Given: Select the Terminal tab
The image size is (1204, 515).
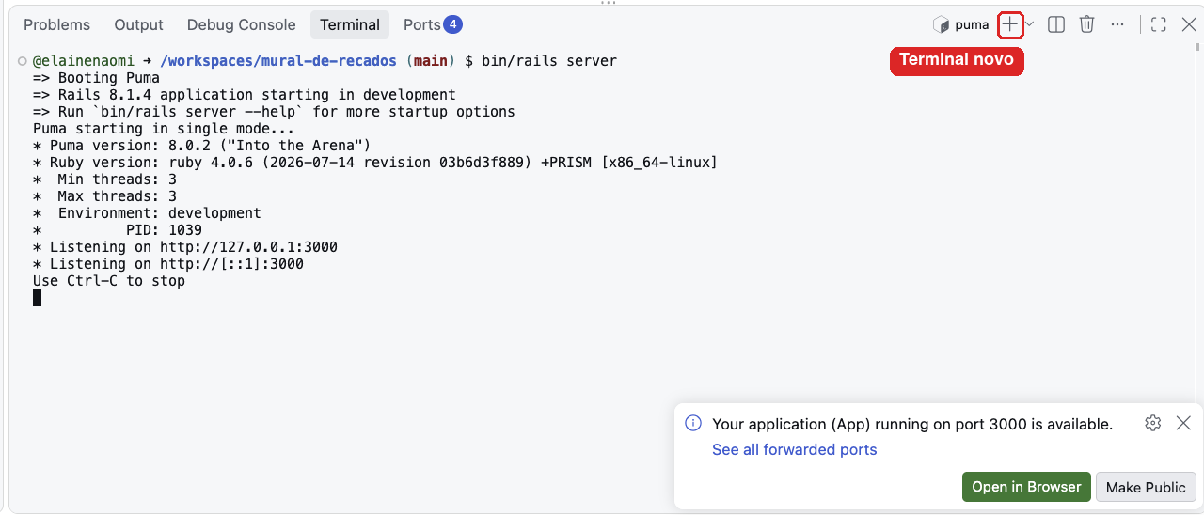Looking at the screenshot, I should (350, 25).
